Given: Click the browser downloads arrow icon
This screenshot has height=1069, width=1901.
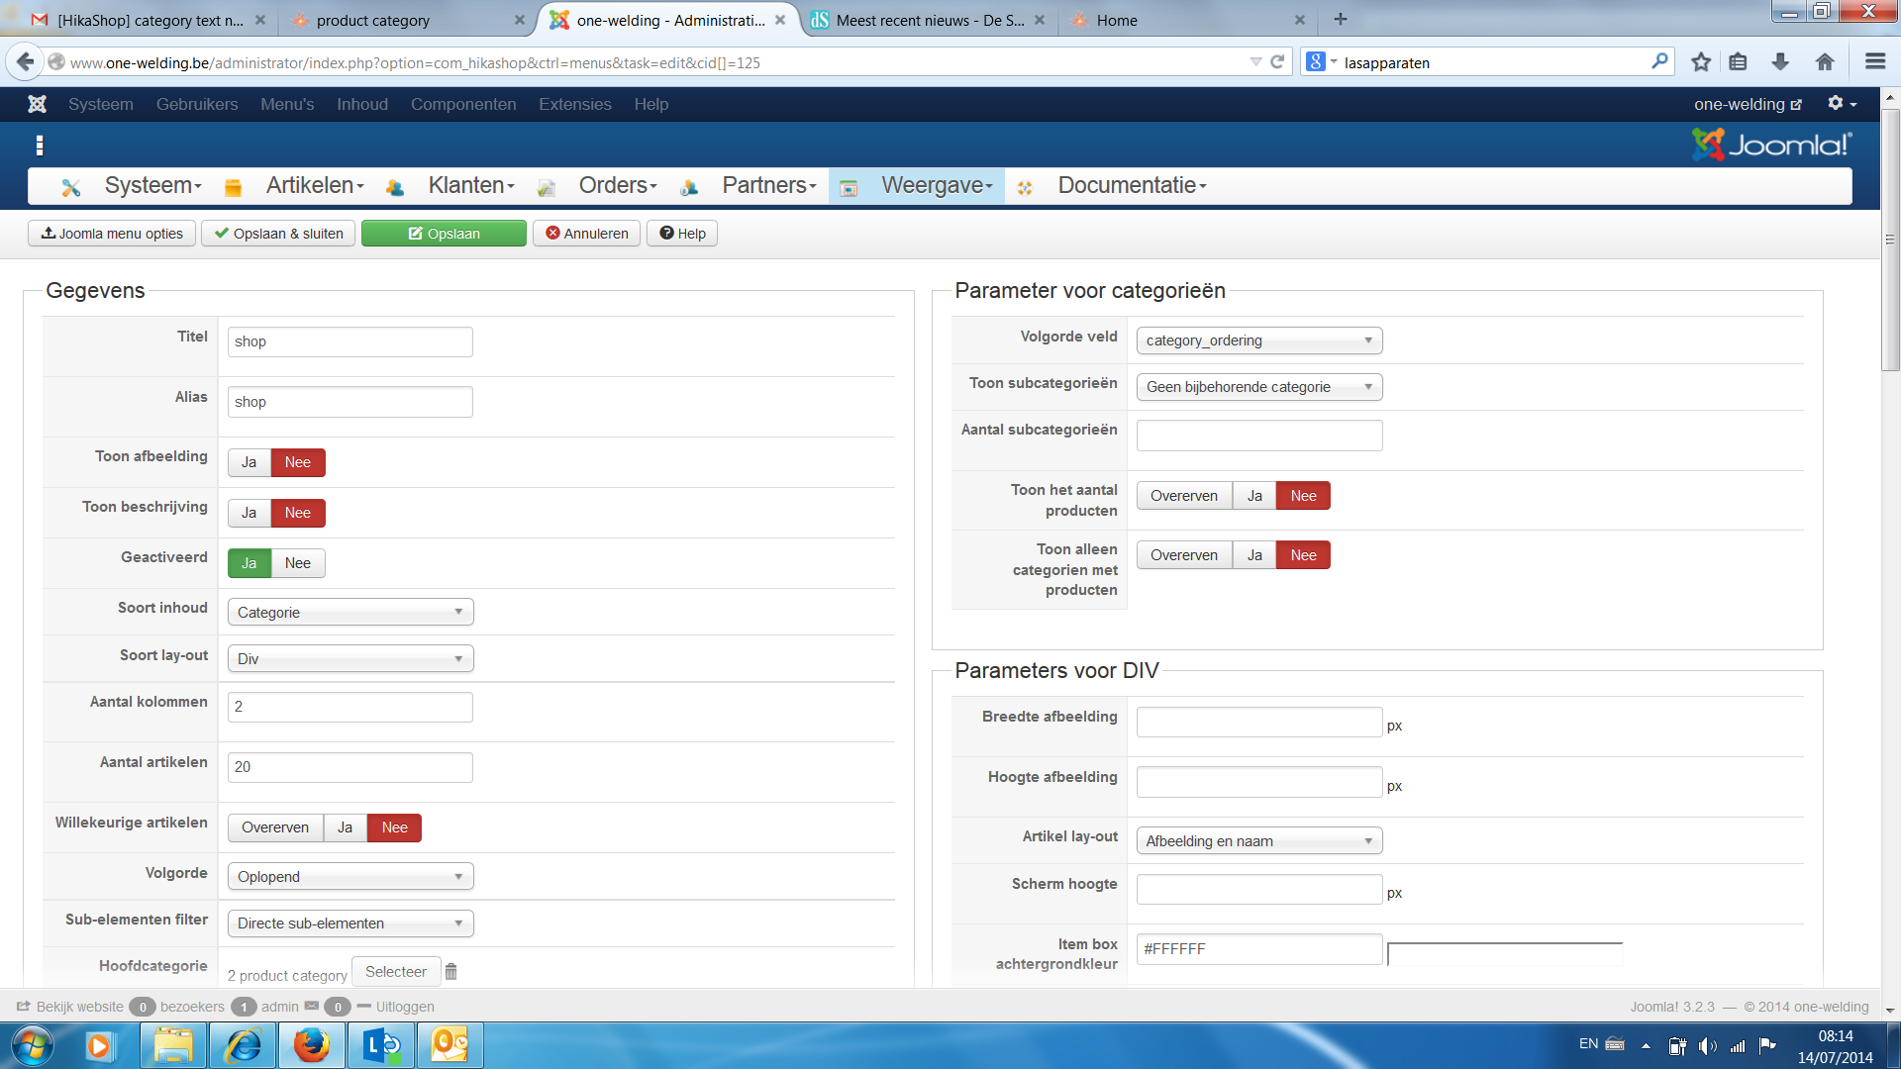Looking at the screenshot, I should [1780, 62].
